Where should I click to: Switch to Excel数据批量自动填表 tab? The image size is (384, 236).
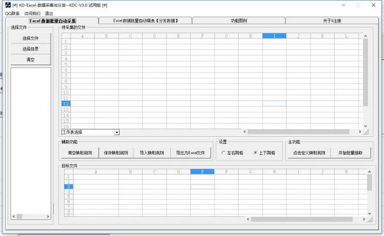[145, 21]
